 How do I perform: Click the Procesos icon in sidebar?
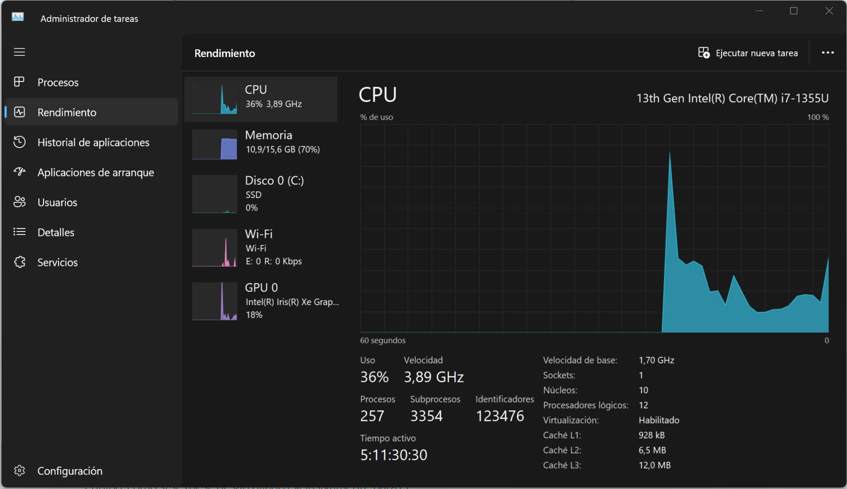pos(19,82)
